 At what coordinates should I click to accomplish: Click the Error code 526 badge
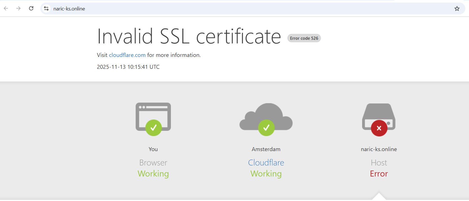[x=304, y=38]
